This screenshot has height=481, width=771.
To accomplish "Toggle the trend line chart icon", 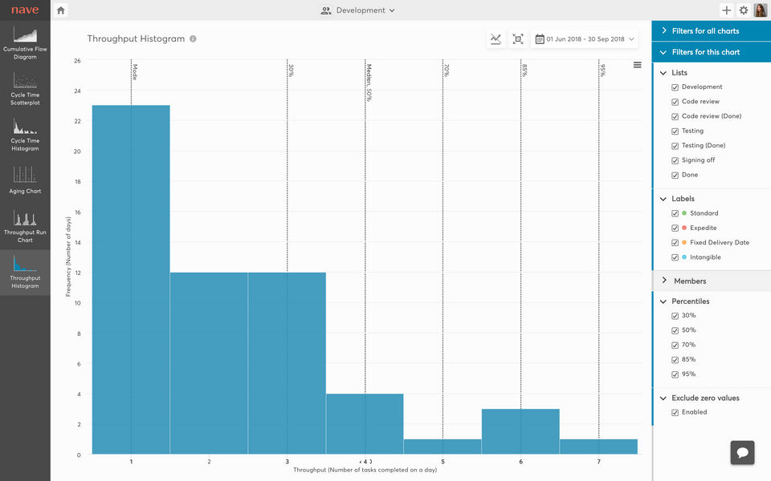I will 496,39.
